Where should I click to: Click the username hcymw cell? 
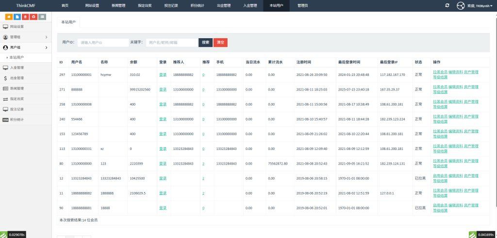point(105,74)
